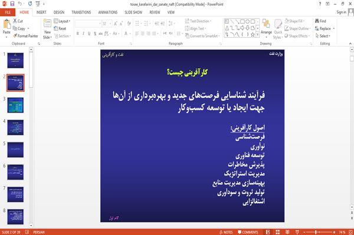Image resolution: width=354 pixels, height=235 pixels.
Task: Switch to the SLIDE SHOW tab
Action: [x=133, y=12]
